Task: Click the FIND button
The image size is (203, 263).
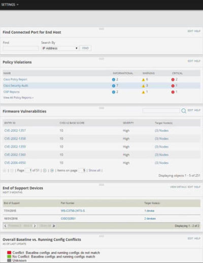Action: (85, 48)
